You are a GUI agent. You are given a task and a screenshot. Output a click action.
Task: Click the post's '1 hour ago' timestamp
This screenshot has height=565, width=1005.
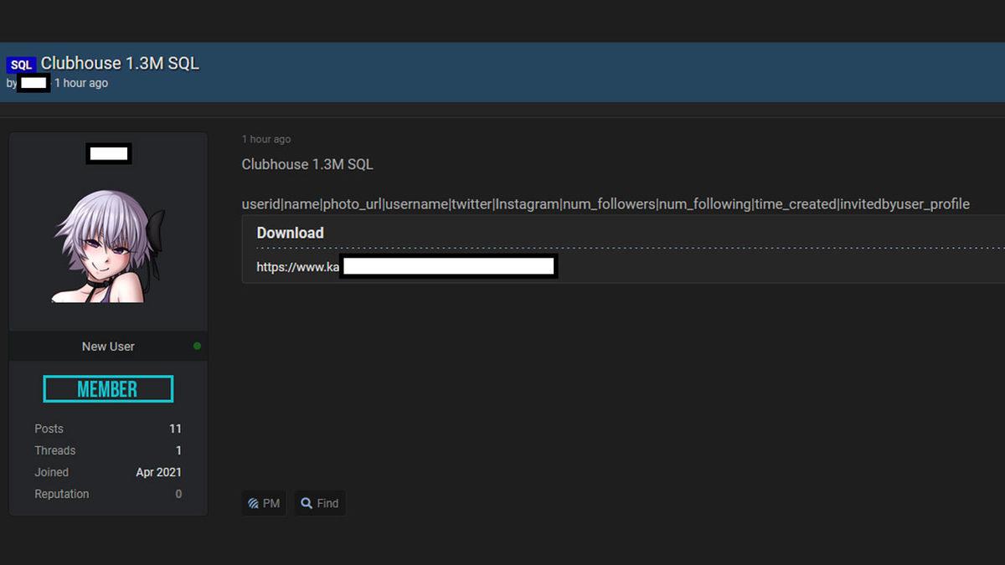(266, 139)
